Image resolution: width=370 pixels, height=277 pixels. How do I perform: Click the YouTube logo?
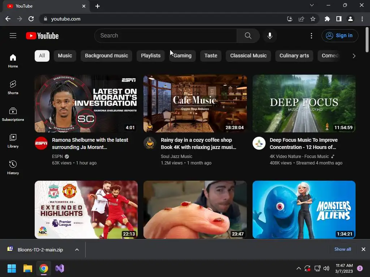click(42, 36)
